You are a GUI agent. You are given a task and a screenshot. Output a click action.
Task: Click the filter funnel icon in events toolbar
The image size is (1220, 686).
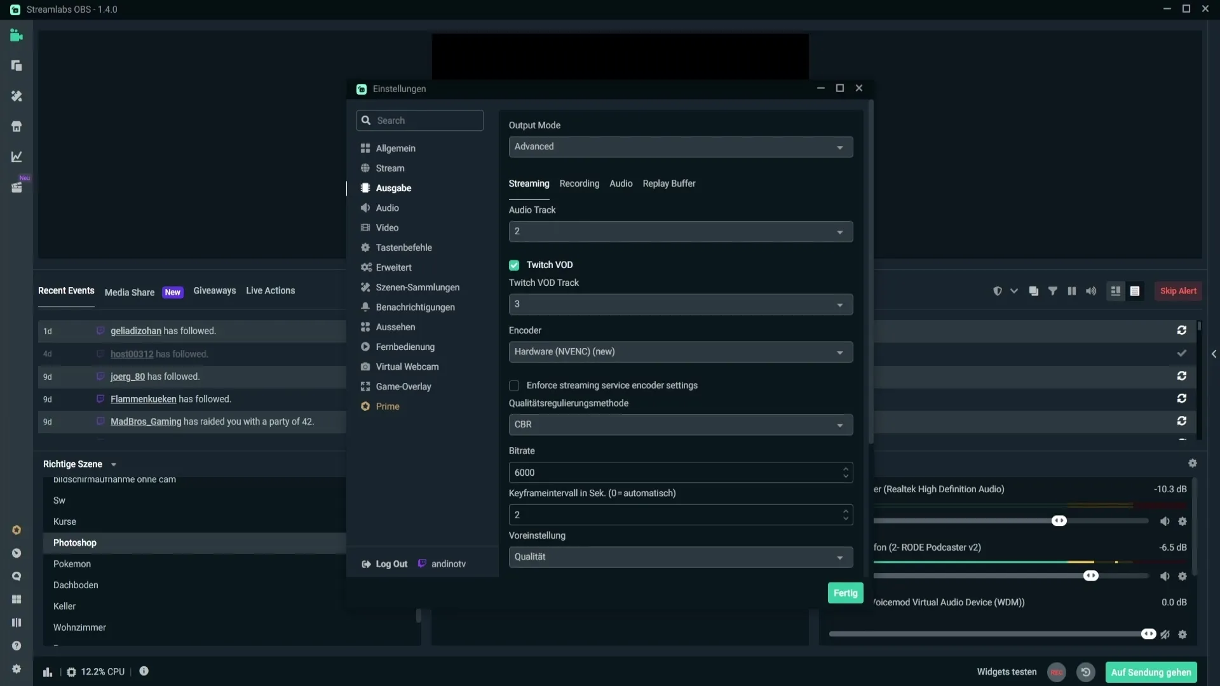coord(1053,291)
